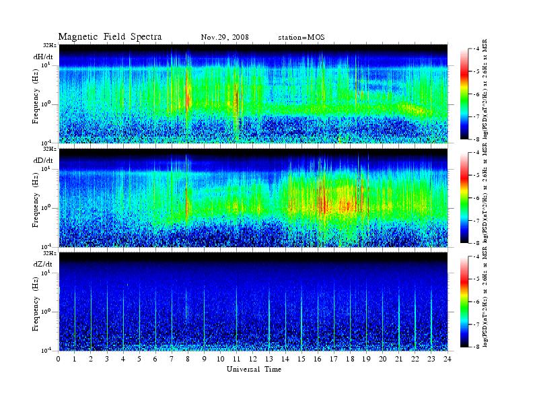Click hour "18" on the Universal Time axis

(x=350, y=359)
